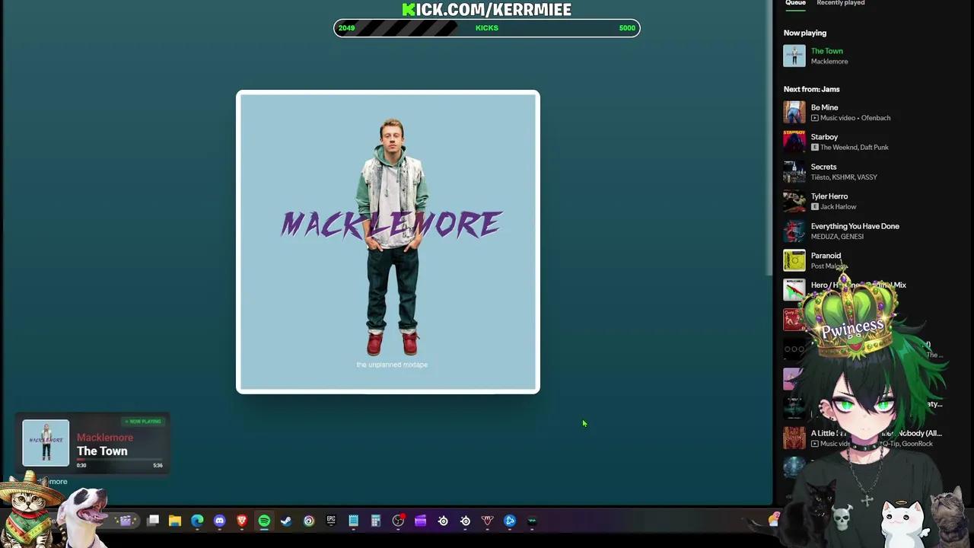Select the Queue tab

[x=795, y=3]
